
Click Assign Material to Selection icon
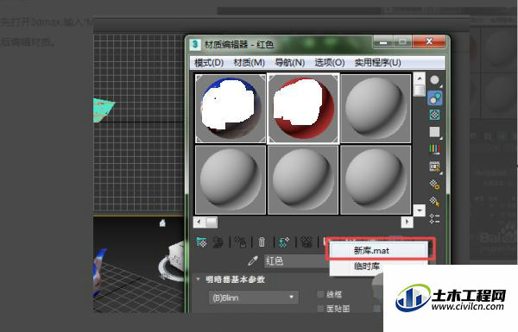point(240,242)
